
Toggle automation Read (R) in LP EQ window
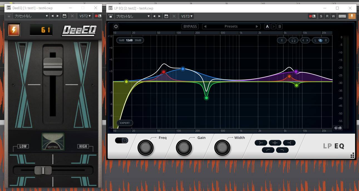[x=327, y=16]
